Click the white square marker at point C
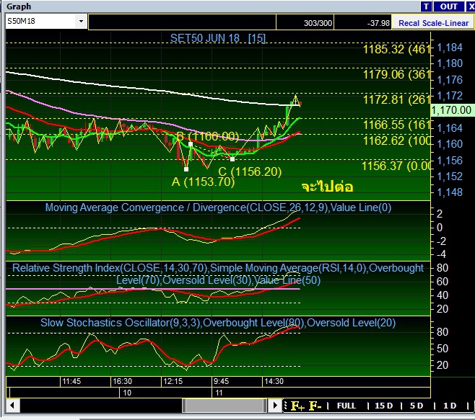 (x=232, y=159)
